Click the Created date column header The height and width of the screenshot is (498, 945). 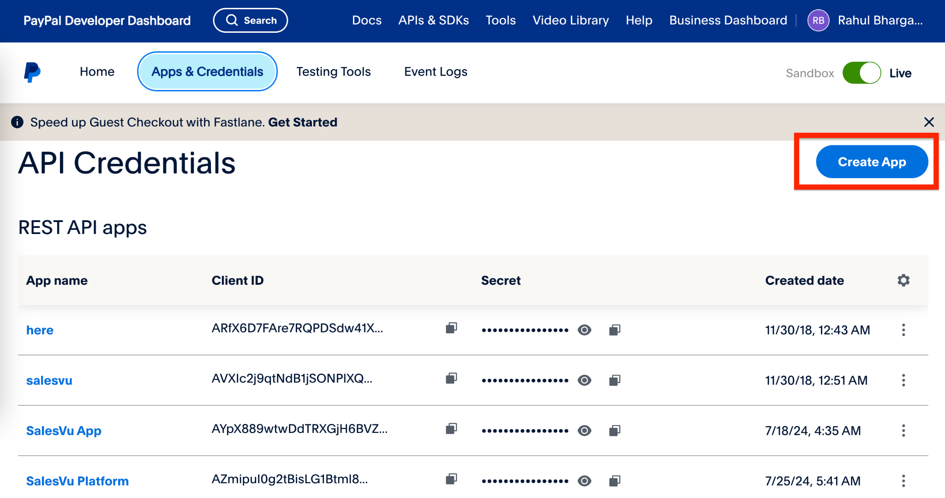click(804, 280)
